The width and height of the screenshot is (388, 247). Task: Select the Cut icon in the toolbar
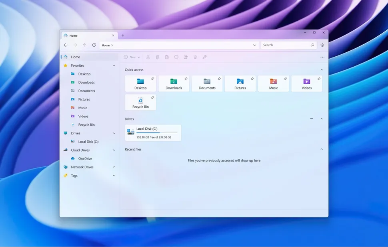click(x=148, y=57)
